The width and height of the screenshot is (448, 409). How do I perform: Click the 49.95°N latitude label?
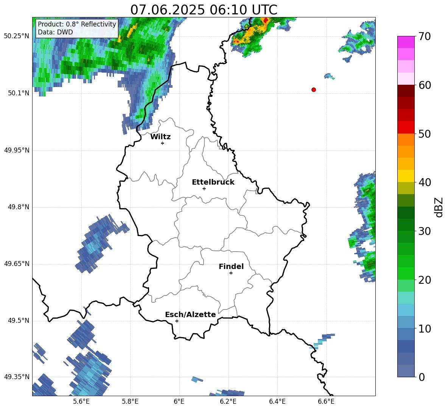pos(17,150)
